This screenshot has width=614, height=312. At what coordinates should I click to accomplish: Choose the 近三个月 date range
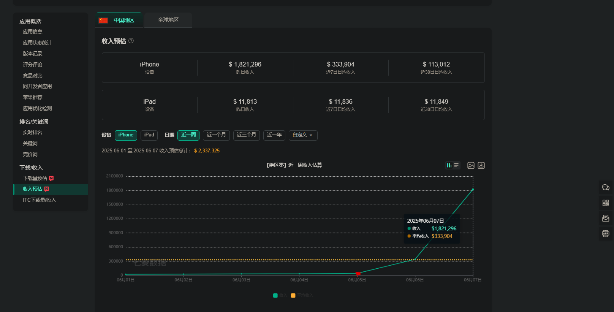(x=247, y=135)
